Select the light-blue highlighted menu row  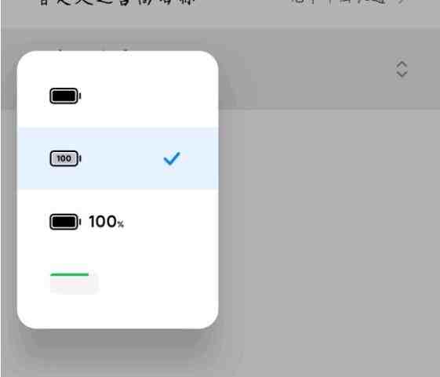(118, 158)
